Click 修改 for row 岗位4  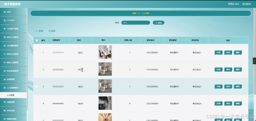(x=228, y=104)
